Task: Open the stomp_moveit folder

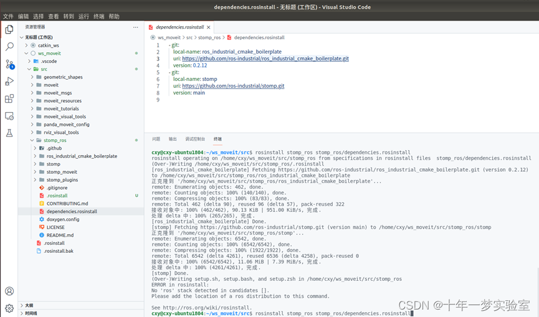Action: [62, 172]
